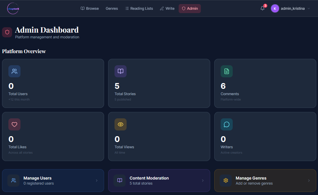
Task: Click the Total Users people icon
Action: (x=14, y=71)
